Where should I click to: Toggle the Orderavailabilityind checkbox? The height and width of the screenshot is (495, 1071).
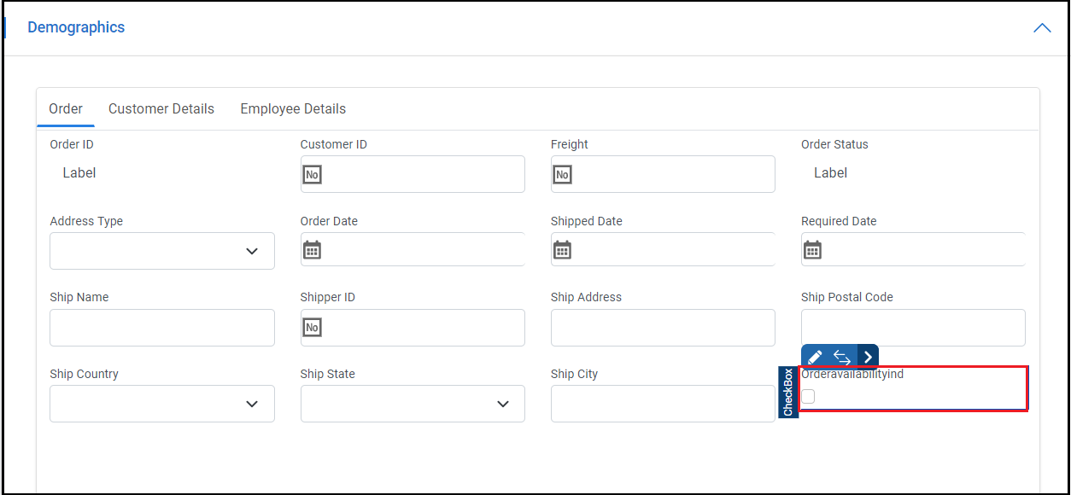tap(808, 396)
